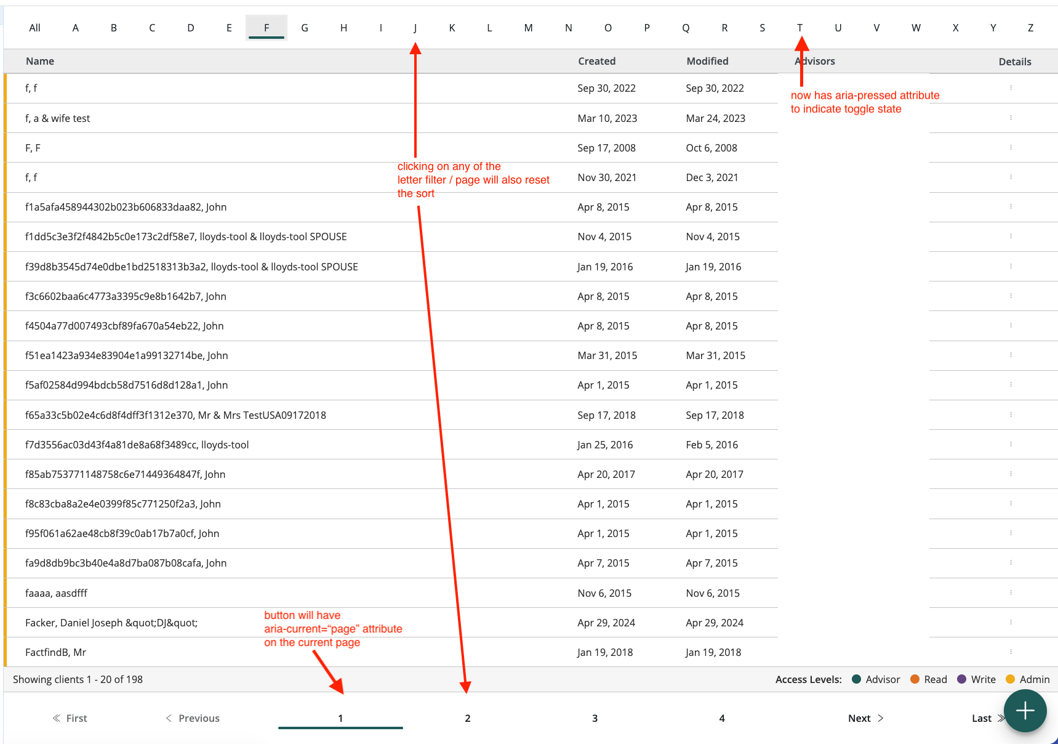Click the Details column header
Screen dimensions: 1058x744
[x=1015, y=62]
